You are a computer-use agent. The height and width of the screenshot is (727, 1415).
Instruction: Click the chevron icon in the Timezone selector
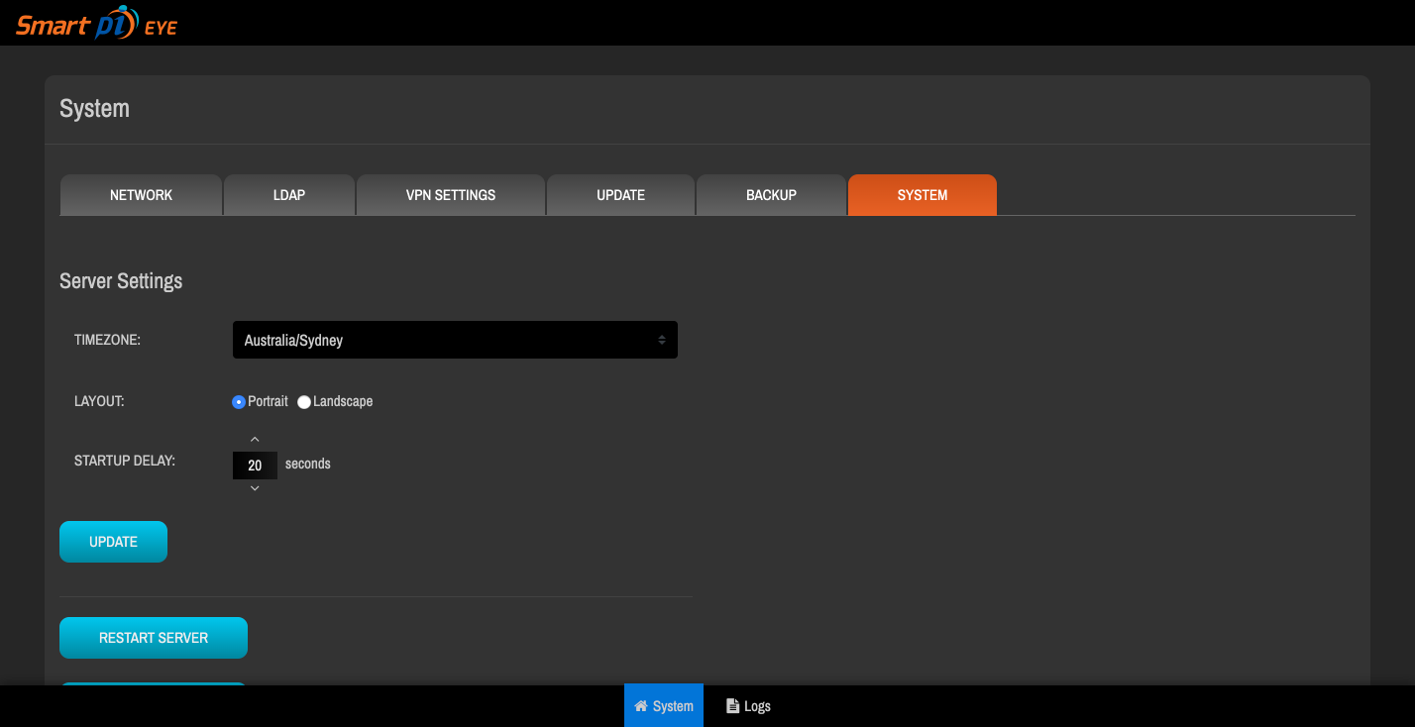661,339
